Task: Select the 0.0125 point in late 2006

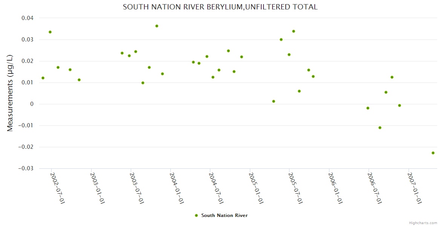Action: point(392,77)
